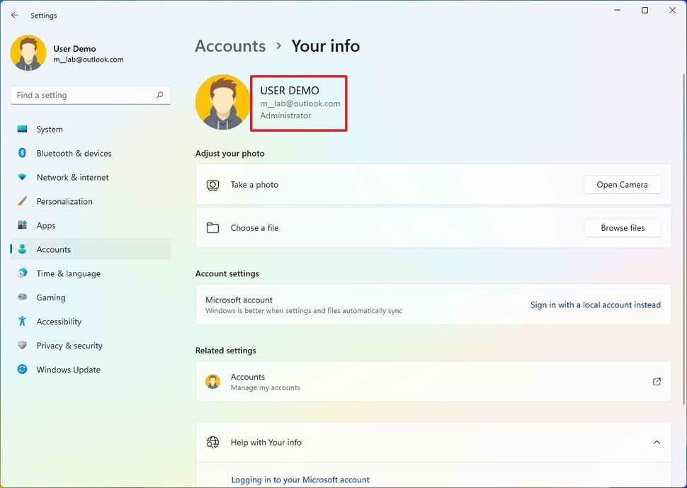
Task: Click the Personalization paintbrush icon
Action: tap(23, 202)
